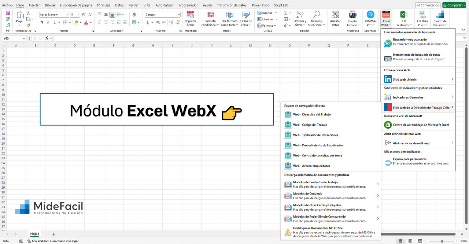Open the HR-Web Pro globe button
This screenshot has width=469, height=244.
[370, 18]
